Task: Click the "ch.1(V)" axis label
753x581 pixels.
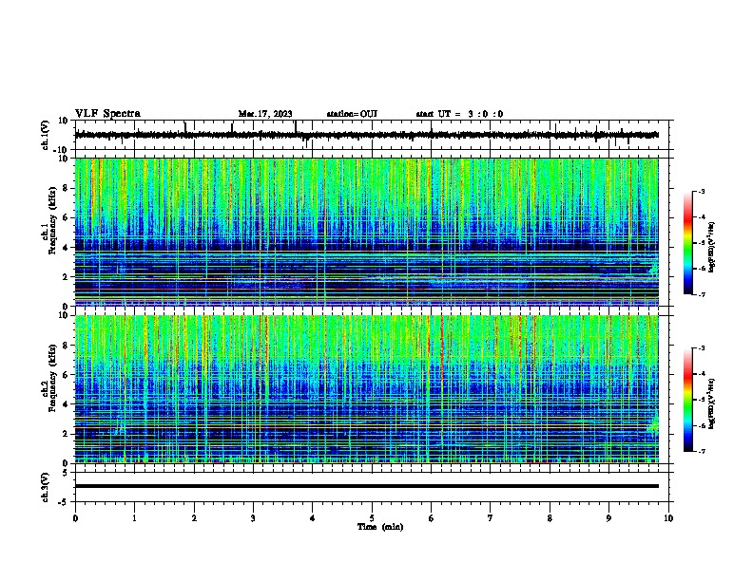Action: pos(46,135)
